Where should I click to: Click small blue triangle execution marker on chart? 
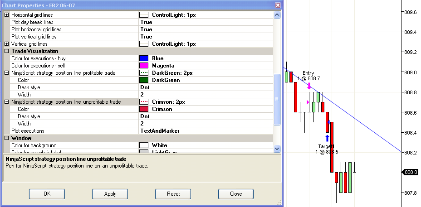click(x=328, y=122)
